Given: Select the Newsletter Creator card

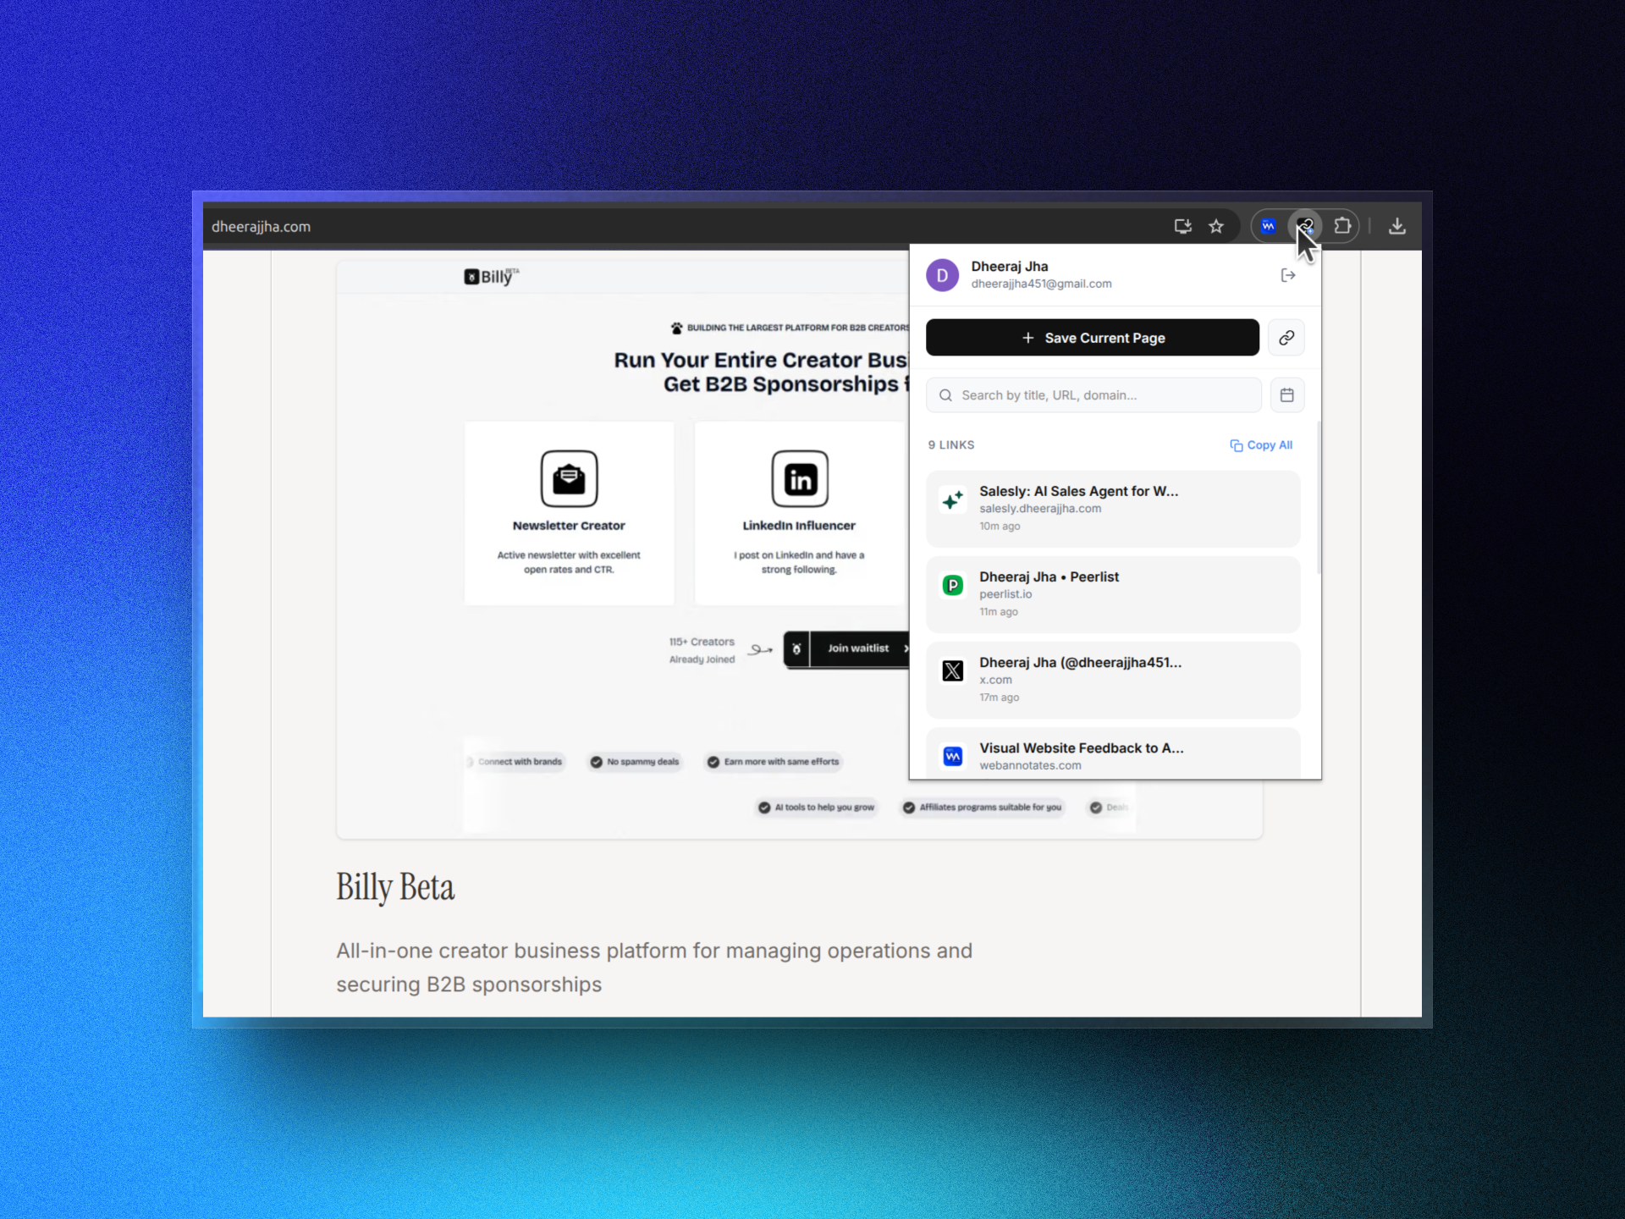Looking at the screenshot, I should pyautogui.click(x=569, y=513).
